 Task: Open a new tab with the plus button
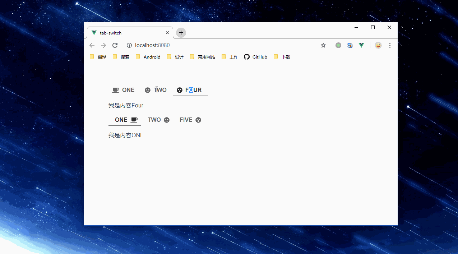click(x=181, y=33)
